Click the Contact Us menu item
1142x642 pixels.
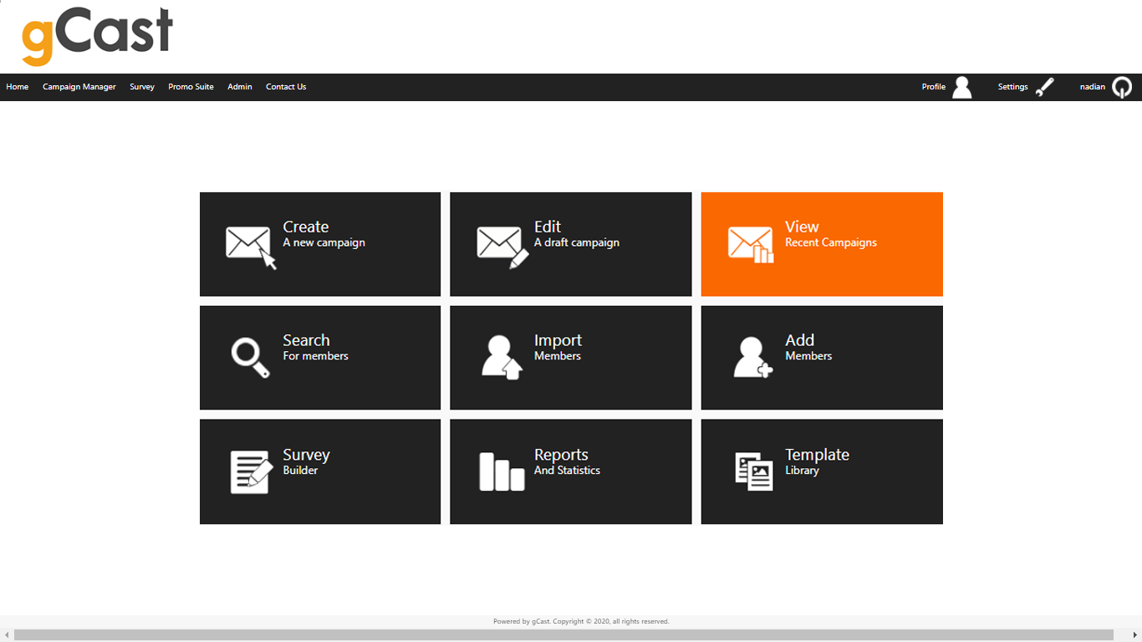[286, 87]
